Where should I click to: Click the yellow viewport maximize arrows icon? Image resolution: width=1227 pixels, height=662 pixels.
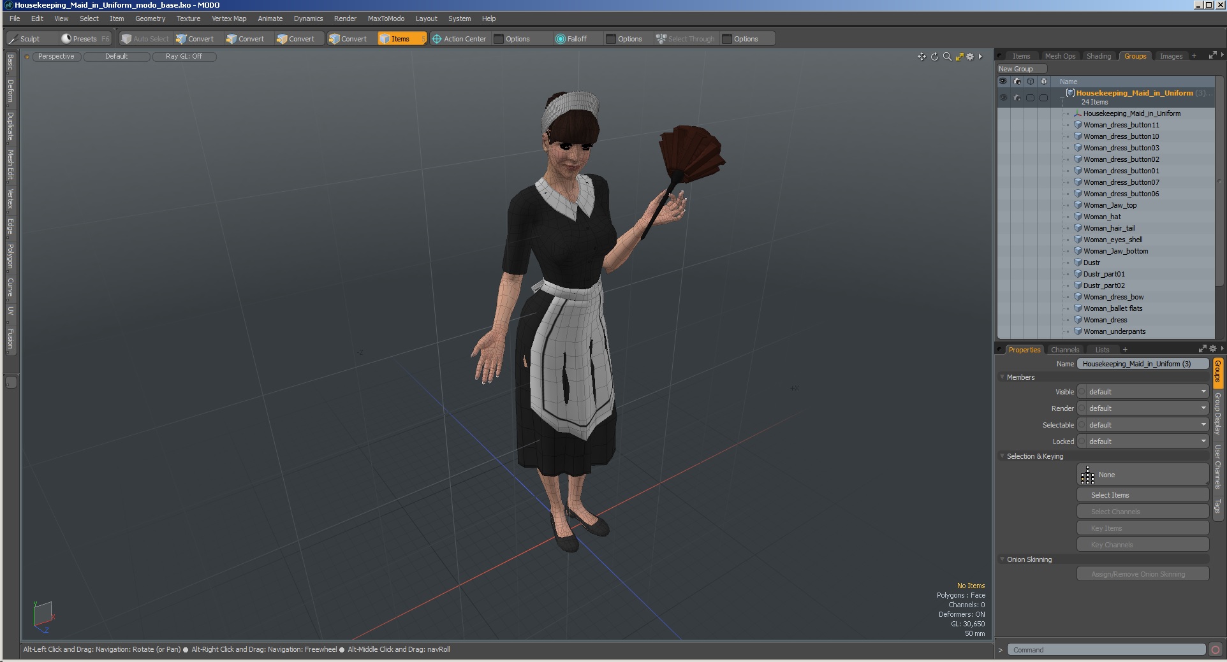(959, 57)
